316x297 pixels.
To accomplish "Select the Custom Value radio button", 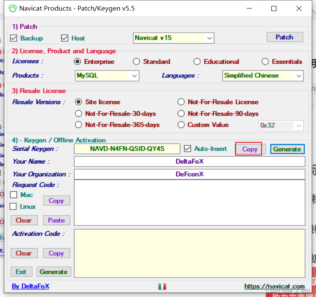I will 181,124.
